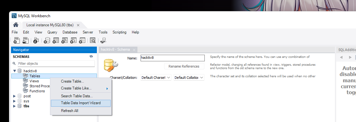Create new view toolbar icon

point(64,40)
